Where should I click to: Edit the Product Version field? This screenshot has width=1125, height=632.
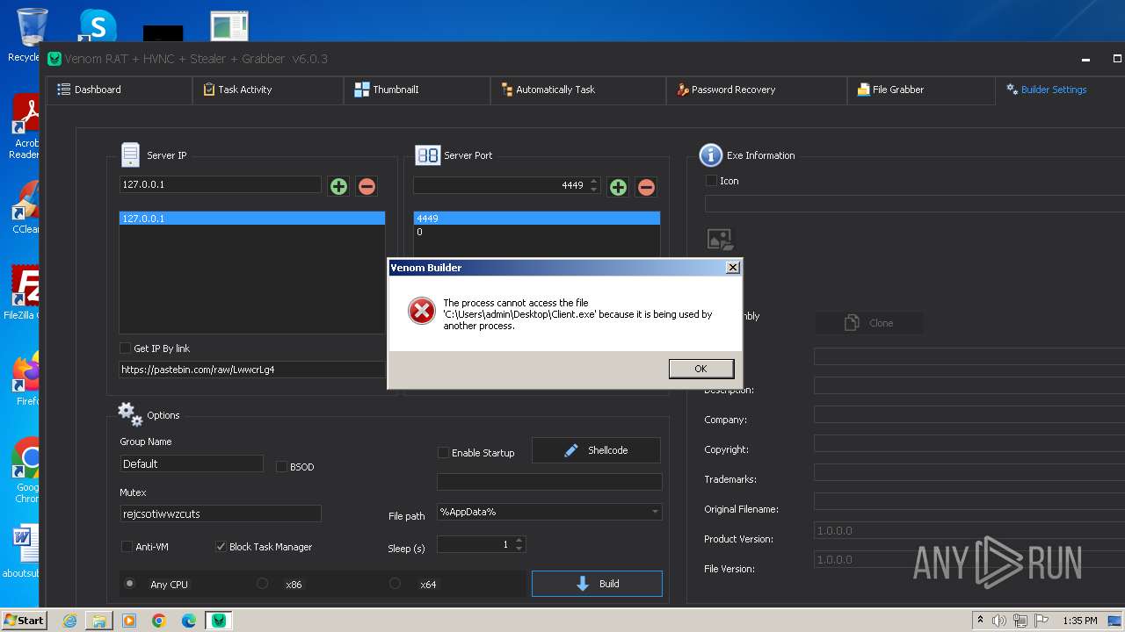coord(969,531)
